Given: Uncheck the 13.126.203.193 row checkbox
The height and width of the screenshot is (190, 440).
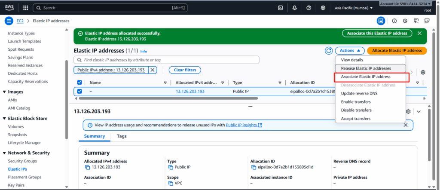Looking at the screenshot, I should click(x=79, y=91).
